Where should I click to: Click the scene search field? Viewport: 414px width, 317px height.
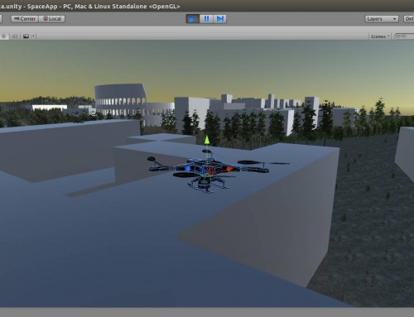coord(403,36)
